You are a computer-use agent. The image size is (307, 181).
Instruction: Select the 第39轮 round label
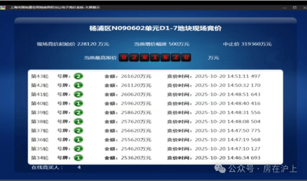click(x=40, y=113)
